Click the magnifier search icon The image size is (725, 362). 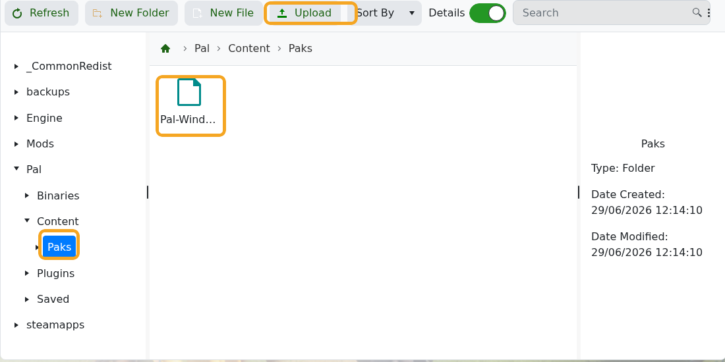pos(697,13)
